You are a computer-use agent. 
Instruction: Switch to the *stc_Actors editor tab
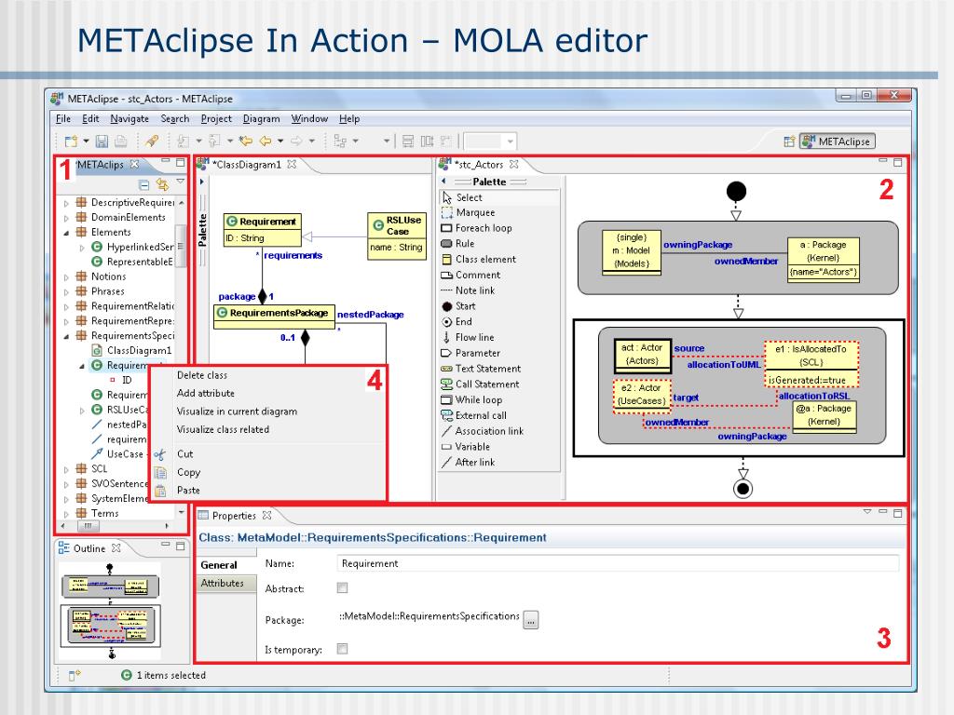[x=480, y=165]
